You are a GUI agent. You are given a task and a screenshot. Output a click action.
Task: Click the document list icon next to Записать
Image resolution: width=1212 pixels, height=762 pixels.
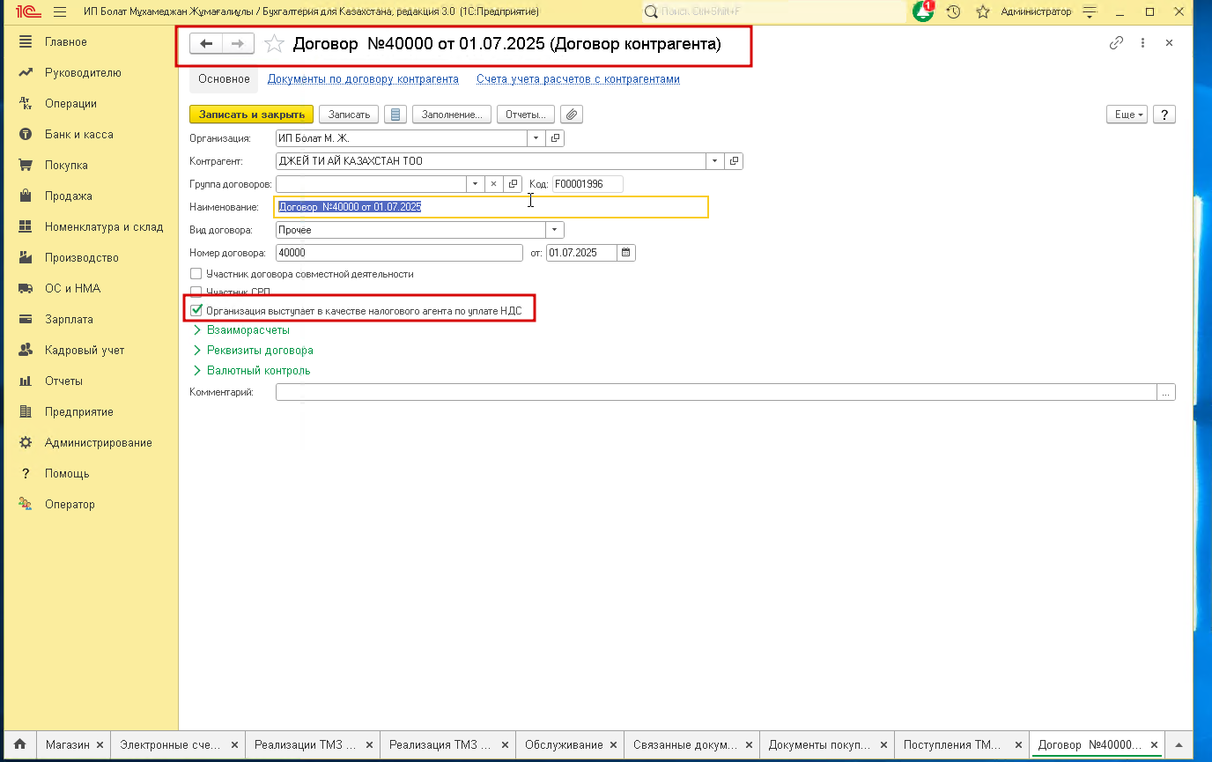395,115
